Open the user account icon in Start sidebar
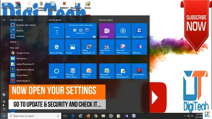 click(x=4, y=94)
